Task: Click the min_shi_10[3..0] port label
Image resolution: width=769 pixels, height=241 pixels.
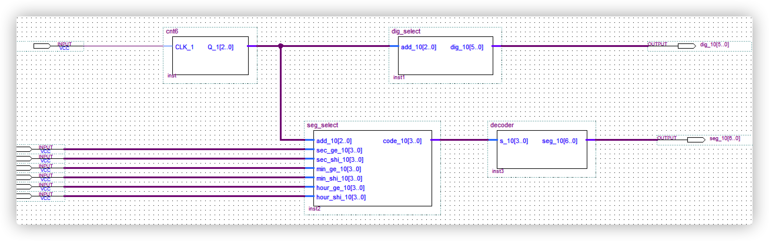Action: [x=339, y=179]
